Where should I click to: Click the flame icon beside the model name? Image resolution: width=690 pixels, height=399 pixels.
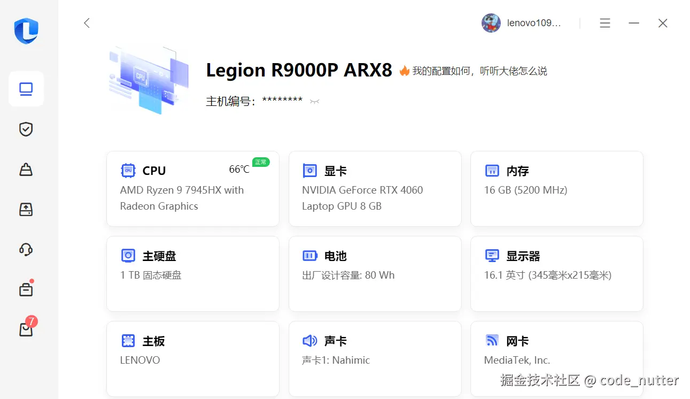click(x=404, y=71)
